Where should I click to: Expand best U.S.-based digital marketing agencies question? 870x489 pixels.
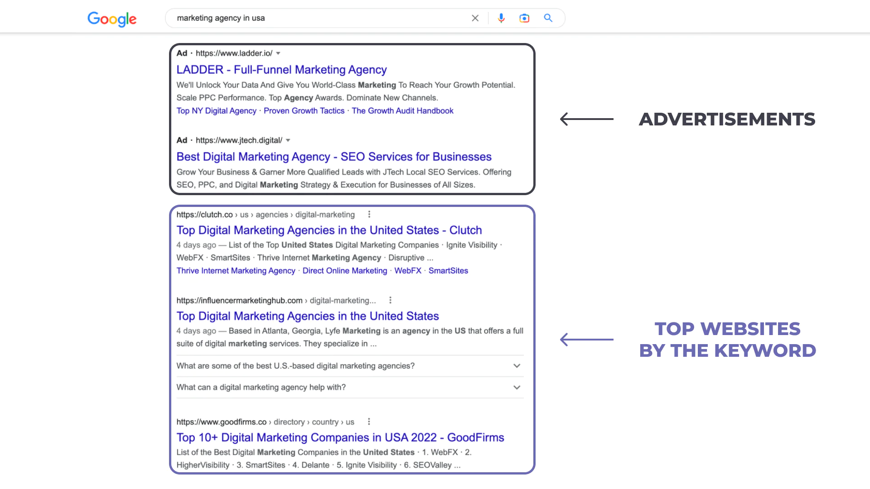tap(349, 366)
